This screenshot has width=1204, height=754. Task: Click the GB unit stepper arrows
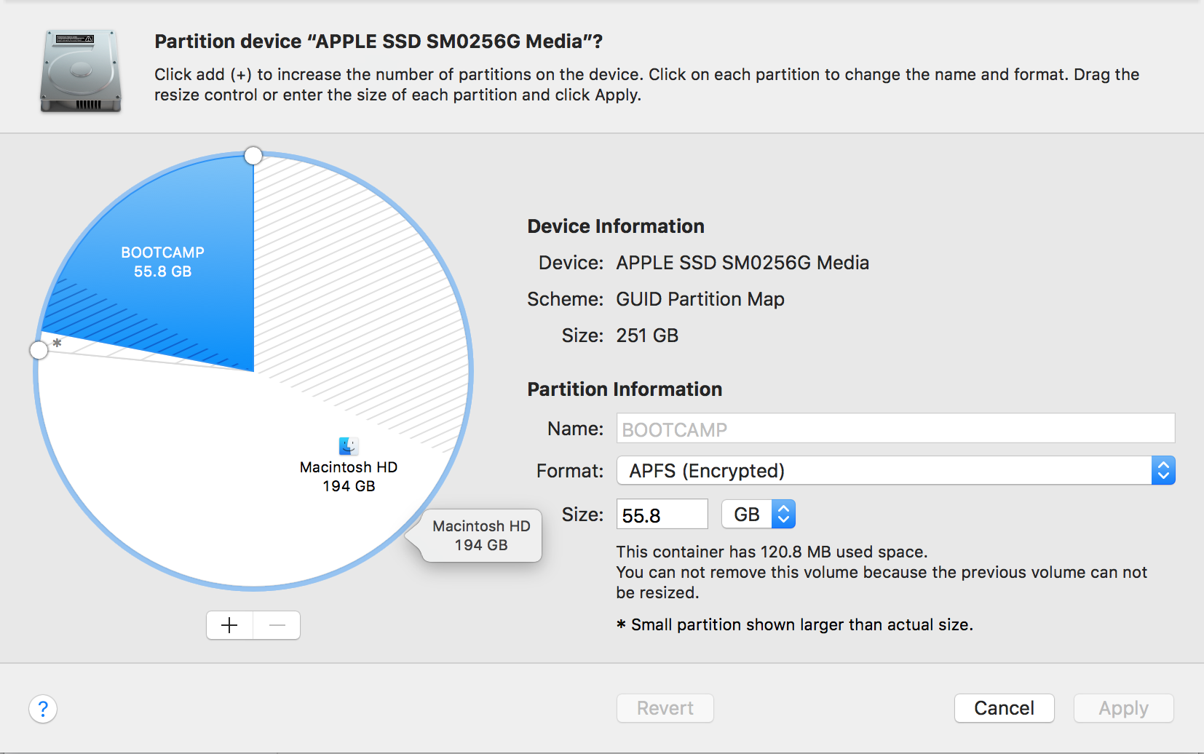pyautogui.click(x=784, y=513)
